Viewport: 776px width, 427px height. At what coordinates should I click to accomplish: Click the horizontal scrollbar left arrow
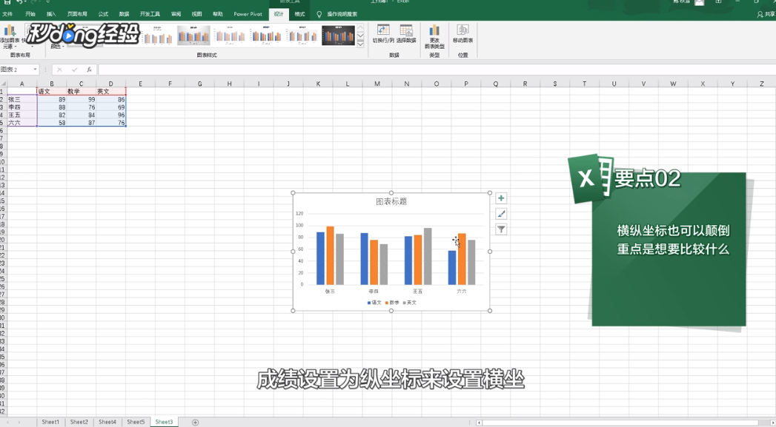coord(479,423)
